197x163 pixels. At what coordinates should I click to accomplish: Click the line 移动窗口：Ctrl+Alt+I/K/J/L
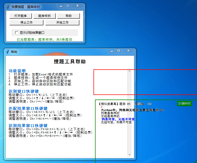(41, 112)
